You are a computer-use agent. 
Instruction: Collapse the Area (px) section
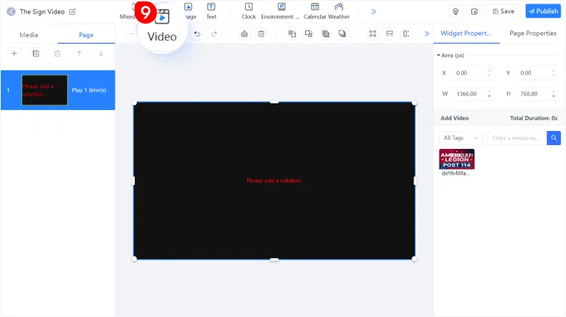click(x=439, y=55)
